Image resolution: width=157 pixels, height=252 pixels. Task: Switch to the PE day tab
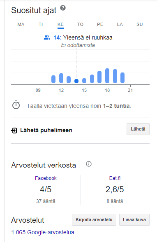[x=100, y=24]
